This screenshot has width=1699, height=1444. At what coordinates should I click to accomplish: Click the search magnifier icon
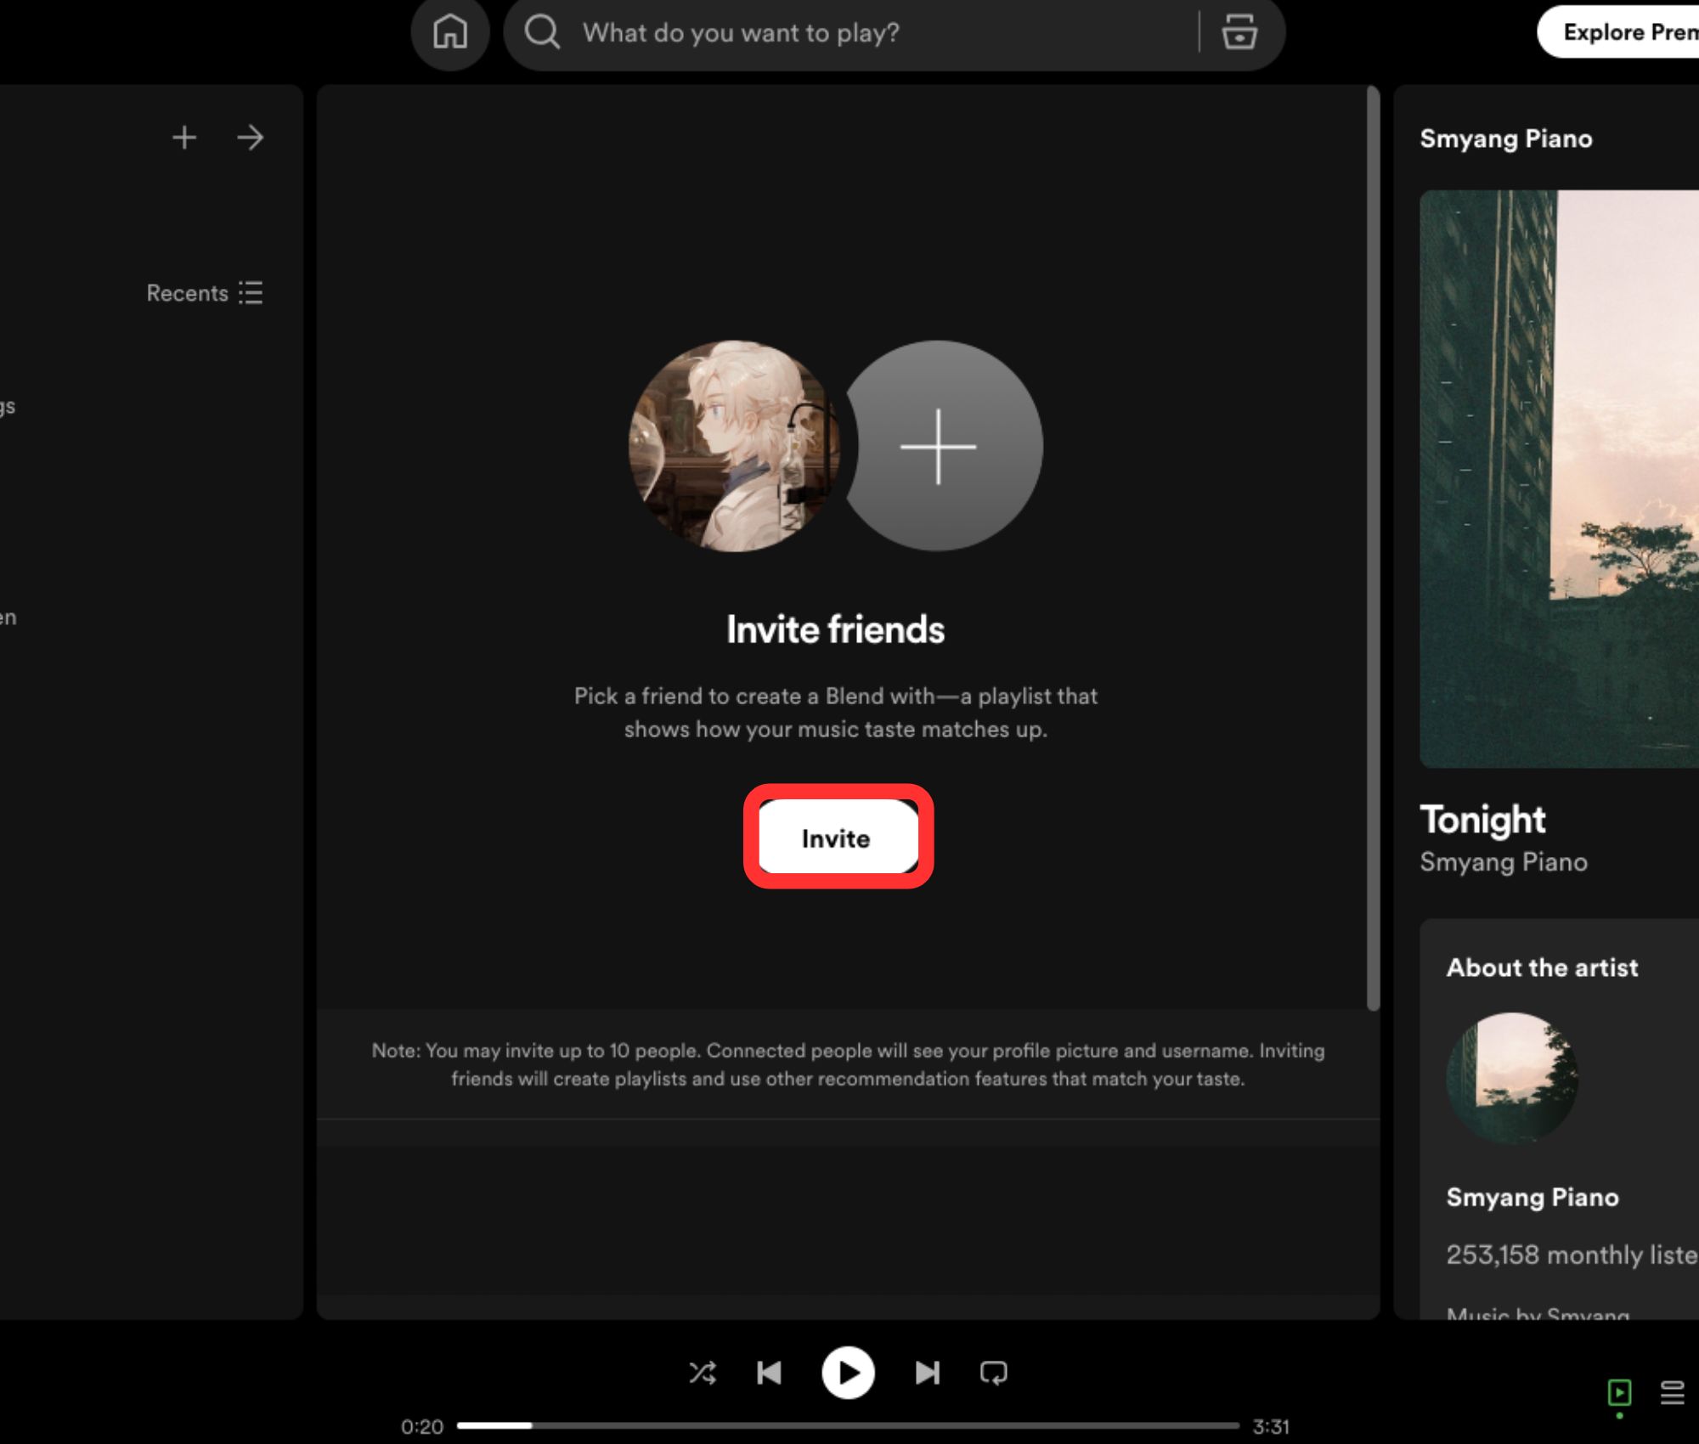pos(542,33)
